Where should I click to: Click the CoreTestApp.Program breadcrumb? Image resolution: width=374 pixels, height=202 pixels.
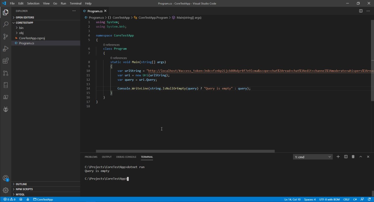pyautogui.click(x=151, y=17)
